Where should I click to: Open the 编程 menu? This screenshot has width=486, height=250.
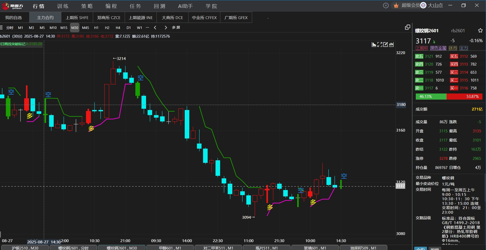point(111,6)
